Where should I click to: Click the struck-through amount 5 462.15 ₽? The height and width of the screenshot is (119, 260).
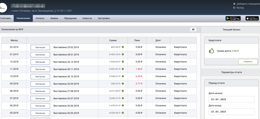[115, 54]
